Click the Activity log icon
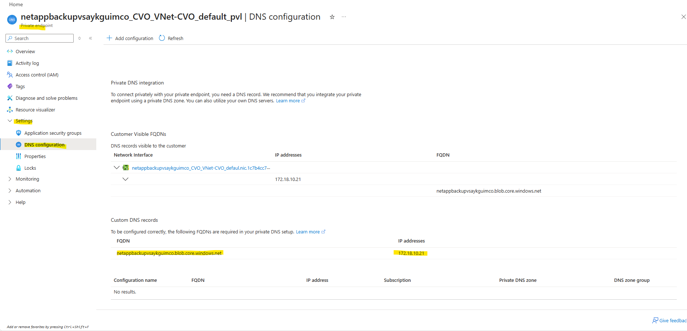Screen dimensions: 687x331 (x=10, y=63)
